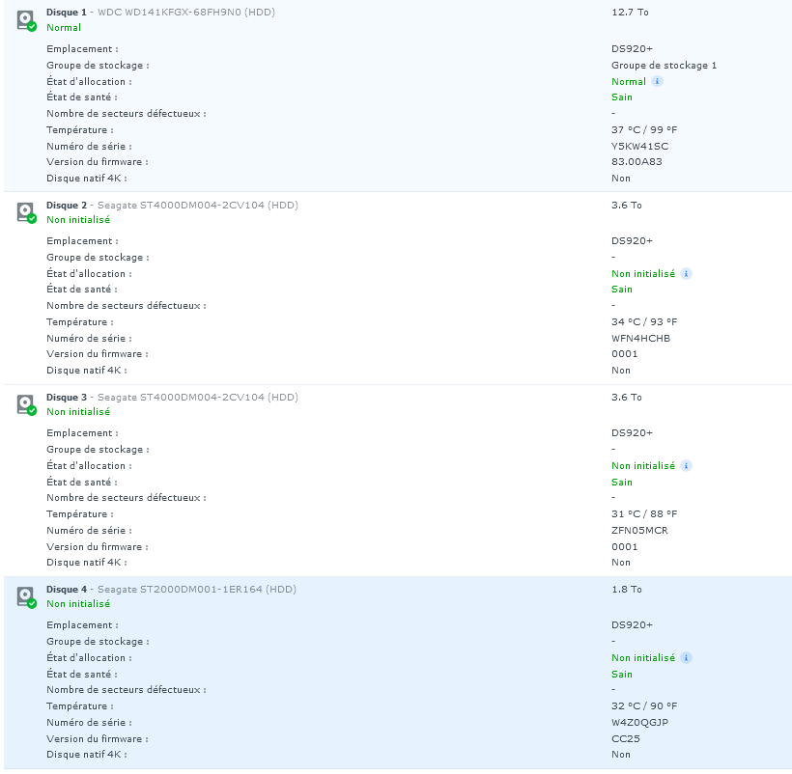The width and height of the screenshot is (792, 774).
Task: Select serial number WFN4HCHB
Action: [640, 339]
